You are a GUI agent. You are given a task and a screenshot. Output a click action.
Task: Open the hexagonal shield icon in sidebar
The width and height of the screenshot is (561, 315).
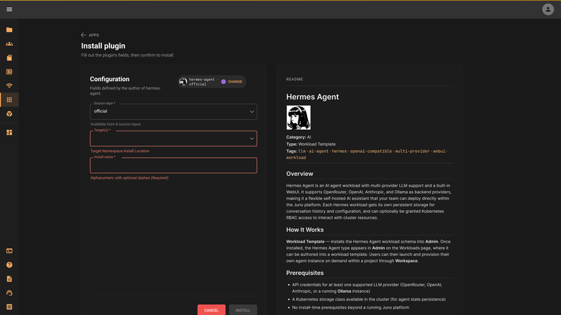tap(9, 114)
